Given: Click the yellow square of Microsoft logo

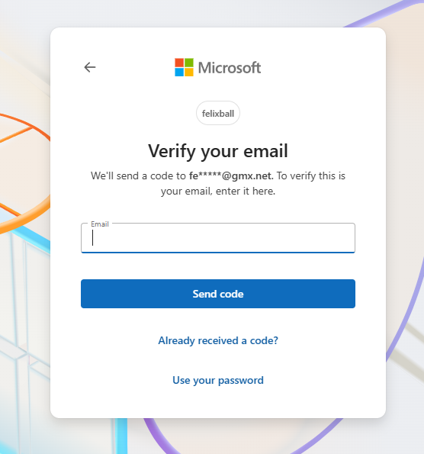Looking at the screenshot, I should coord(189,72).
